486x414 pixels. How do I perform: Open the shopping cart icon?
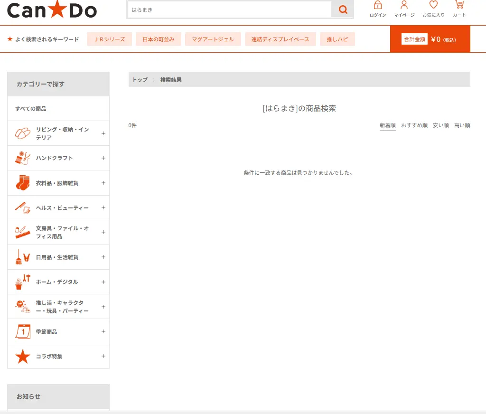click(x=458, y=5)
